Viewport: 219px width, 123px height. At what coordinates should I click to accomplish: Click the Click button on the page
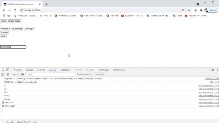tap(4, 21)
